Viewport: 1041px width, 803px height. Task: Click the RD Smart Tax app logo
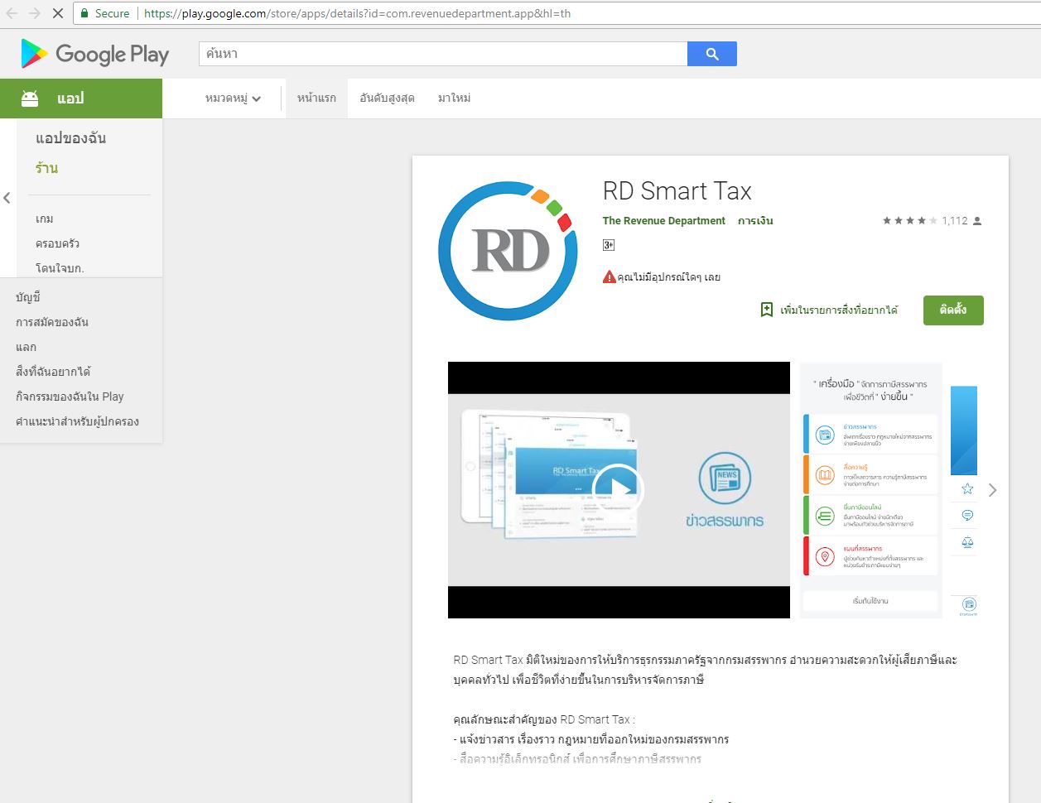tap(507, 251)
